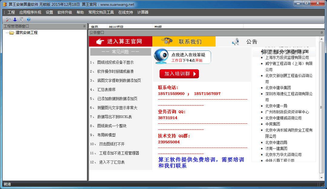
Task: Open FAQ 图纸线段或设备不显示
Action: (x=115, y=63)
